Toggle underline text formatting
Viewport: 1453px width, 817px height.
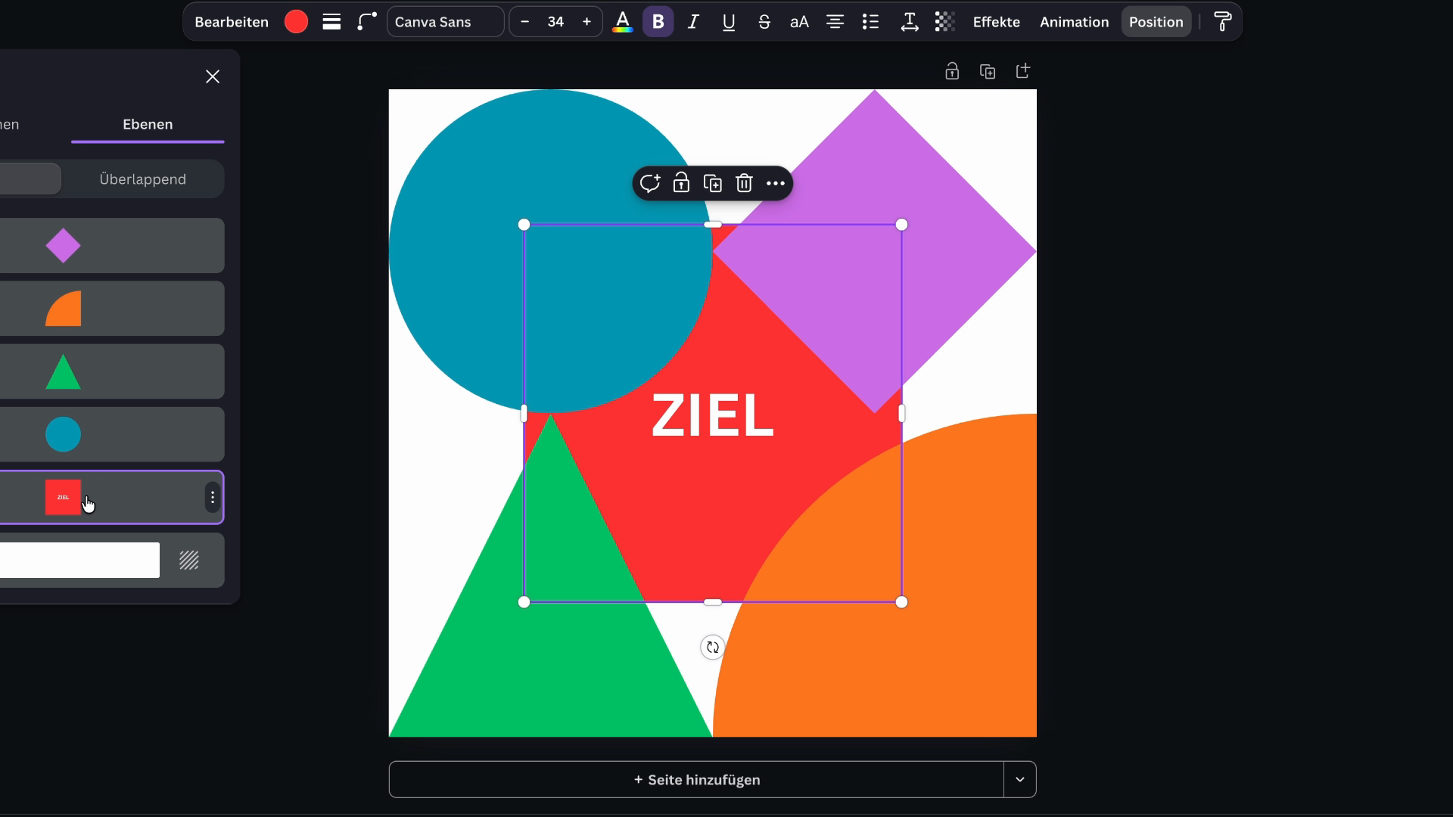click(728, 22)
